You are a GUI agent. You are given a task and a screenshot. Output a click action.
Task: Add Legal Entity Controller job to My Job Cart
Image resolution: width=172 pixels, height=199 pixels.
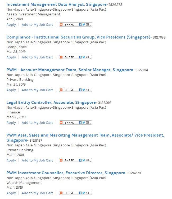click(37, 123)
